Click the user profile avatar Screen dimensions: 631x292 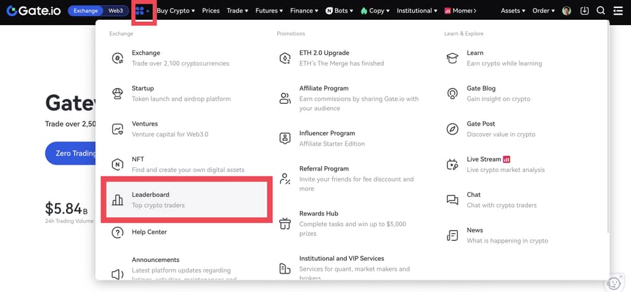tap(567, 10)
